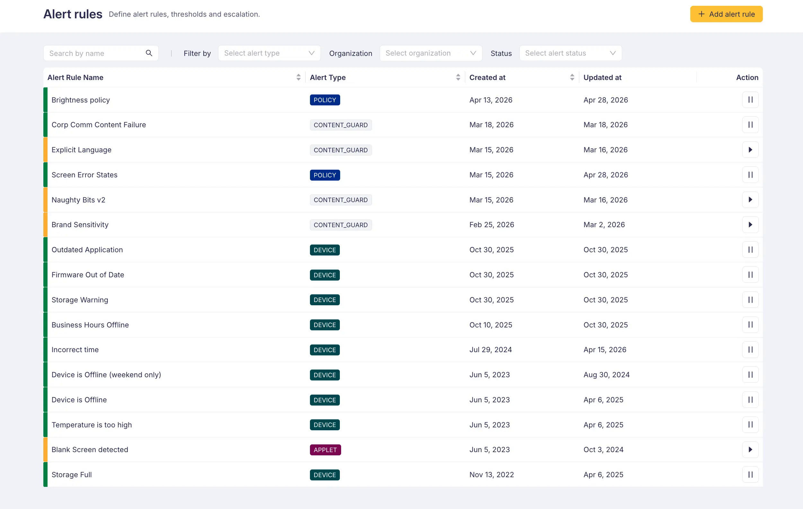Viewport: 803px width, 509px height.
Task: Click the POLICY tag for Brightness policy
Action: [325, 100]
